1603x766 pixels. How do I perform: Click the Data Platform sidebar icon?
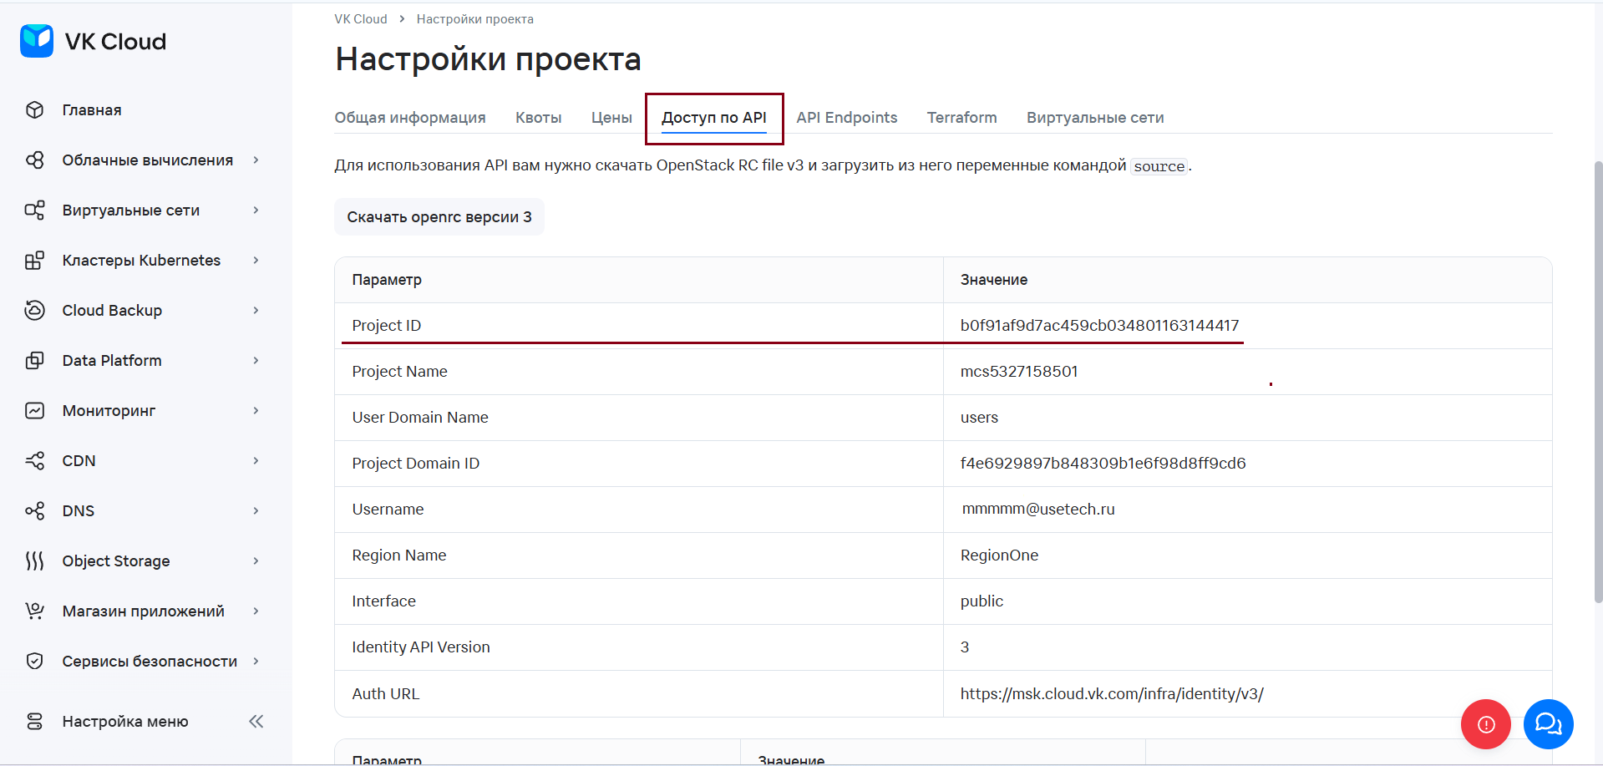[34, 361]
